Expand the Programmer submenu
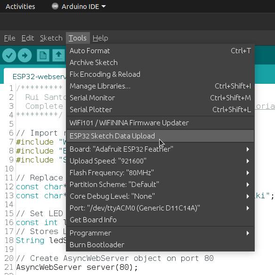The width and height of the screenshot is (275, 275). (160, 233)
